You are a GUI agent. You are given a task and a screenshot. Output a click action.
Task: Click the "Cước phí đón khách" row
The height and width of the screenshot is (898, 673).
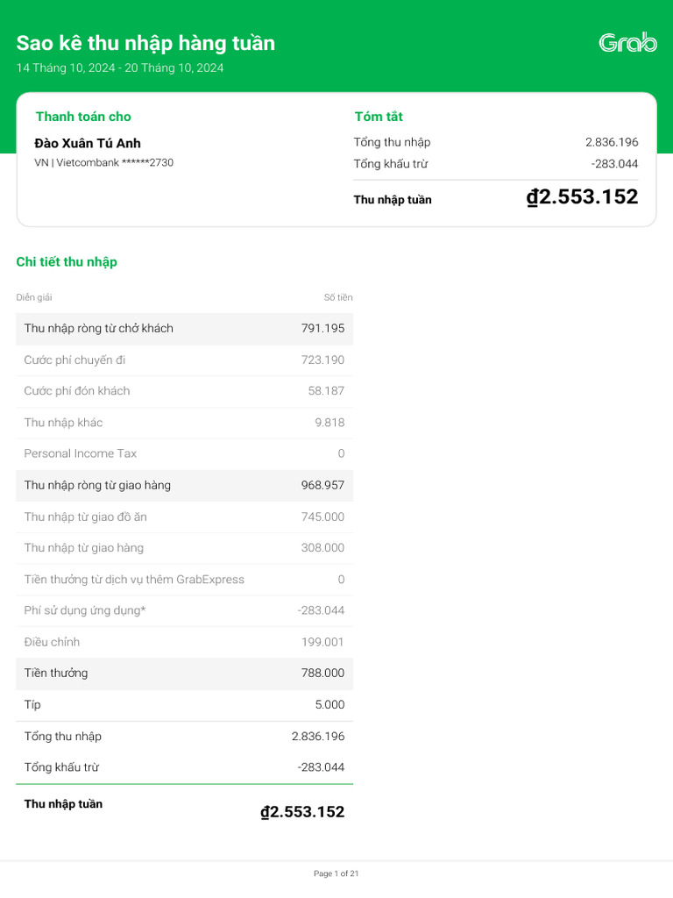tap(184, 391)
